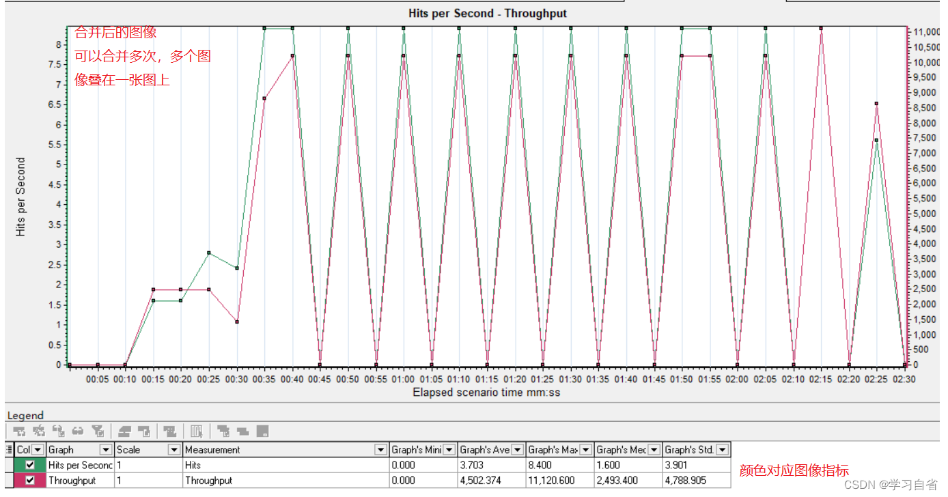Click the Graph's Mini column header label
This screenshot has width=948, height=497.
[417, 449]
